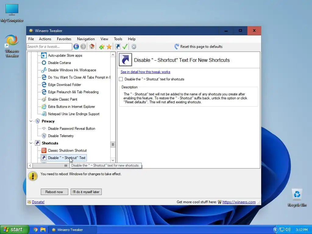This screenshot has width=312, height=234.
Task: Expand hidden tray icons chevron
Action: point(275,230)
